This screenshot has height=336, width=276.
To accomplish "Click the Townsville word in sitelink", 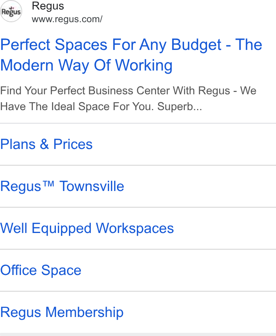I will (92, 186).
